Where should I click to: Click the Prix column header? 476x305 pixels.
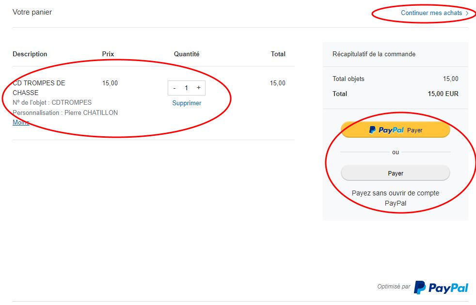[108, 54]
